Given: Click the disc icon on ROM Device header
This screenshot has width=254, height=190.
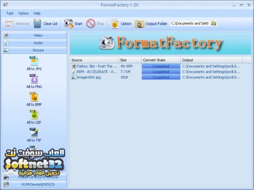Looking at the screenshot, I should tap(6, 184).
